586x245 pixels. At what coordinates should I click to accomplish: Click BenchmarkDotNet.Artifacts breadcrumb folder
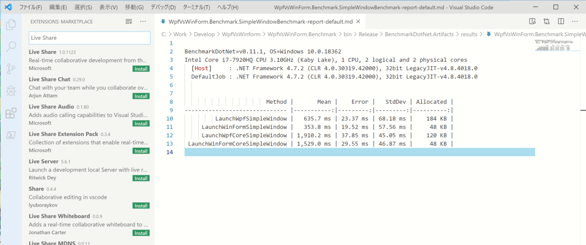pos(419,34)
